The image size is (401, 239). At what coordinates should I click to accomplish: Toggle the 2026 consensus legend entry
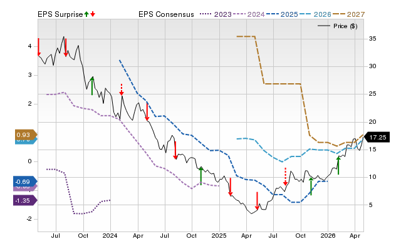pos(315,14)
